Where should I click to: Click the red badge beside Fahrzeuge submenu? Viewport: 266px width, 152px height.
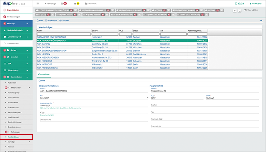(x=6, y=132)
